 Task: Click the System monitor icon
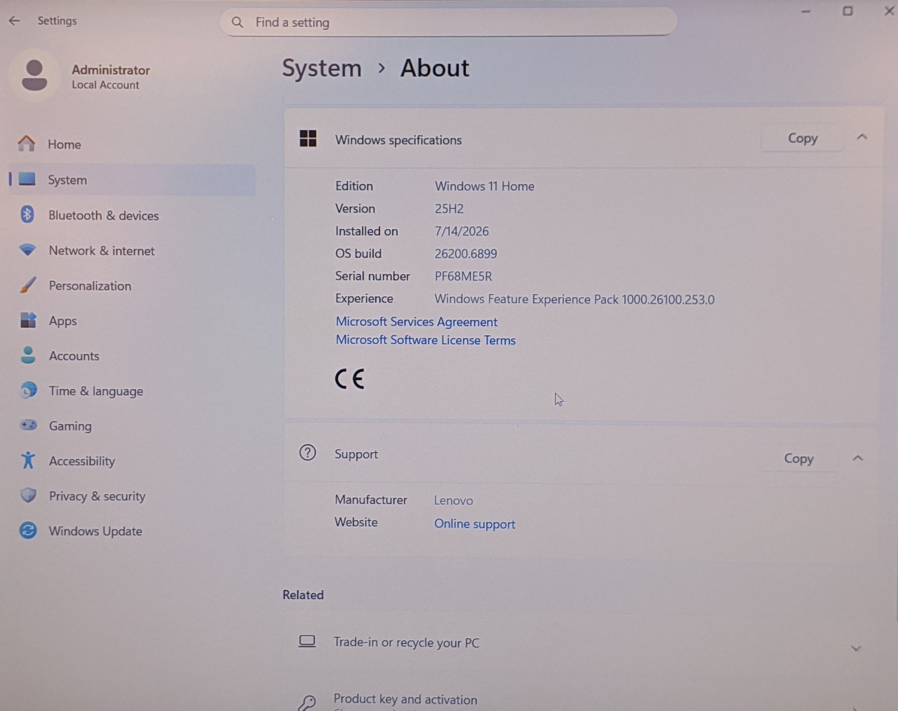point(27,179)
